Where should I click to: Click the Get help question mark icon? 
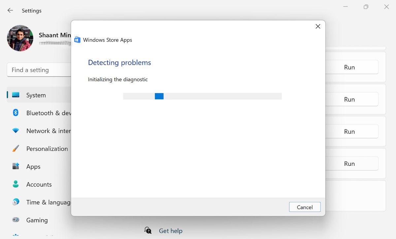coord(148,231)
